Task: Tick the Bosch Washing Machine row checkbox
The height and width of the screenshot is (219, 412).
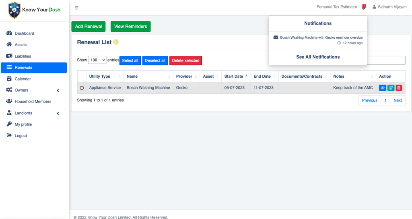Action: [x=82, y=88]
